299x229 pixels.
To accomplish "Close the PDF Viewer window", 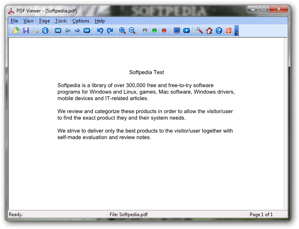I will point(279,9).
